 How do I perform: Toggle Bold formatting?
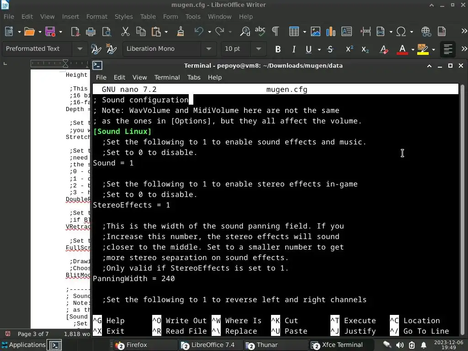278,49
